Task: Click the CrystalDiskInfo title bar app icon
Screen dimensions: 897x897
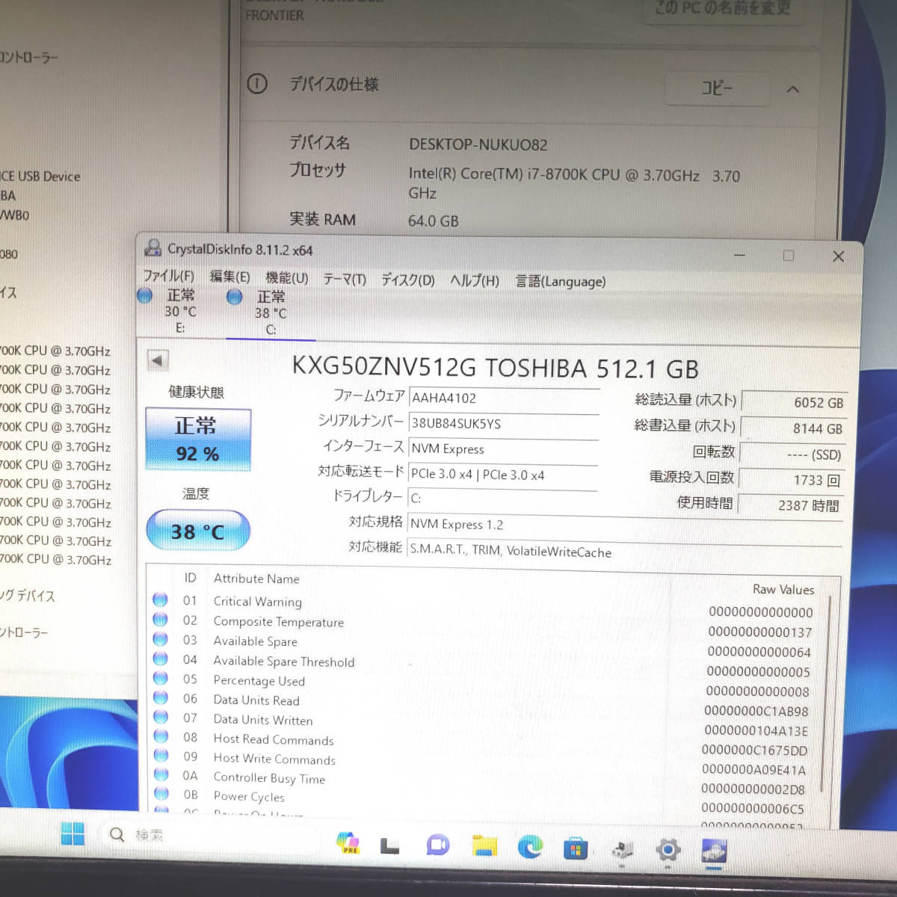Action: [x=153, y=247]
